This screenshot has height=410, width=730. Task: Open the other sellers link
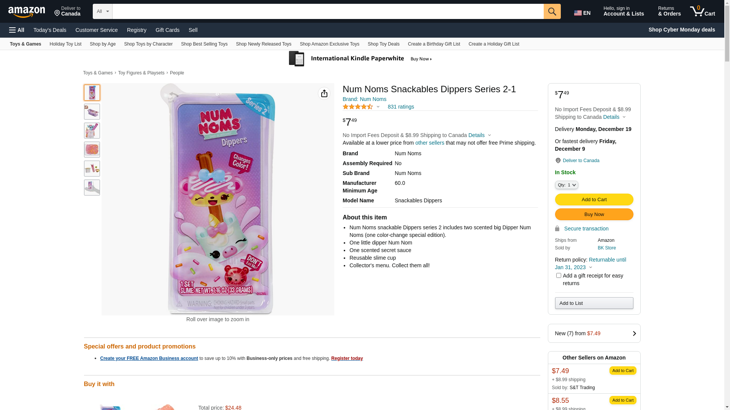[430, 143]
